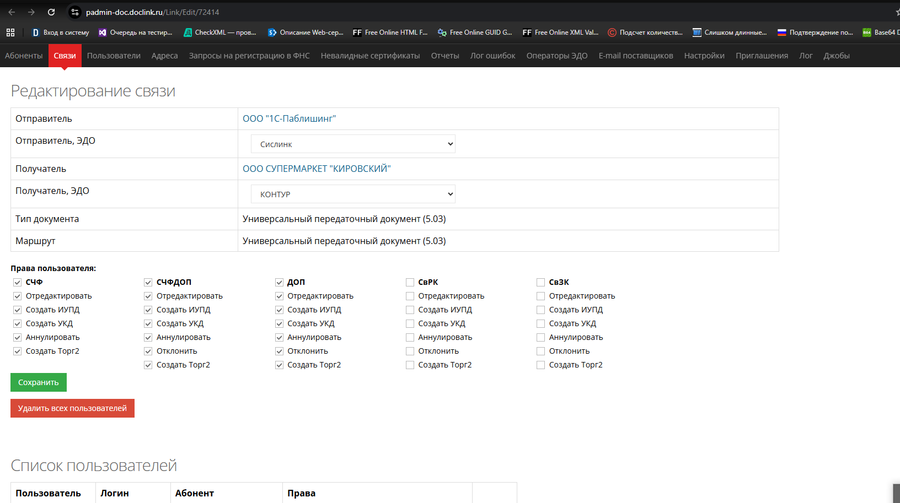Click 'Удалить всех пользователей' red button
The width and height of the screenshot is (900, 503).
72,408
